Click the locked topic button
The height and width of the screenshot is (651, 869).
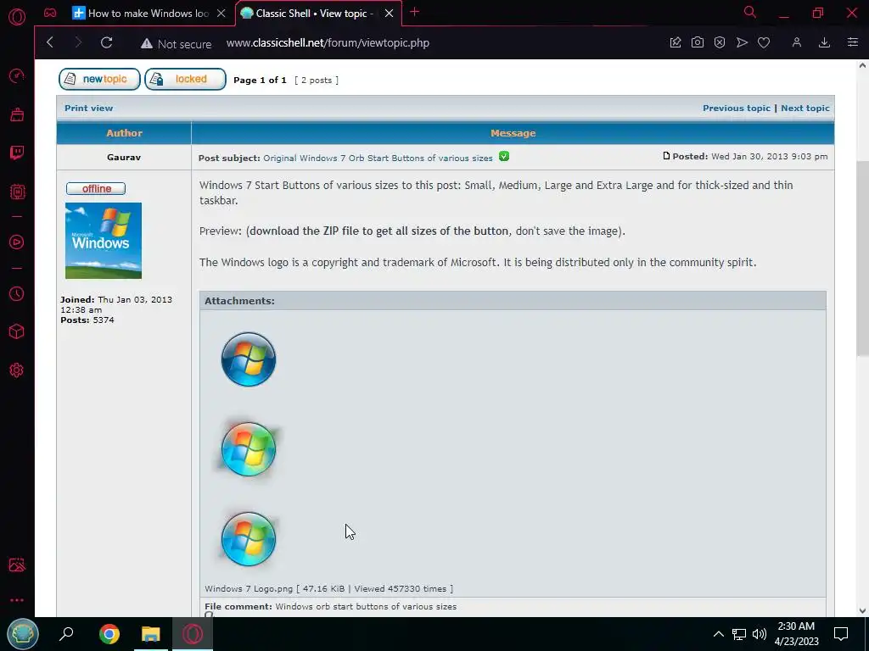[x=185, y=79]
